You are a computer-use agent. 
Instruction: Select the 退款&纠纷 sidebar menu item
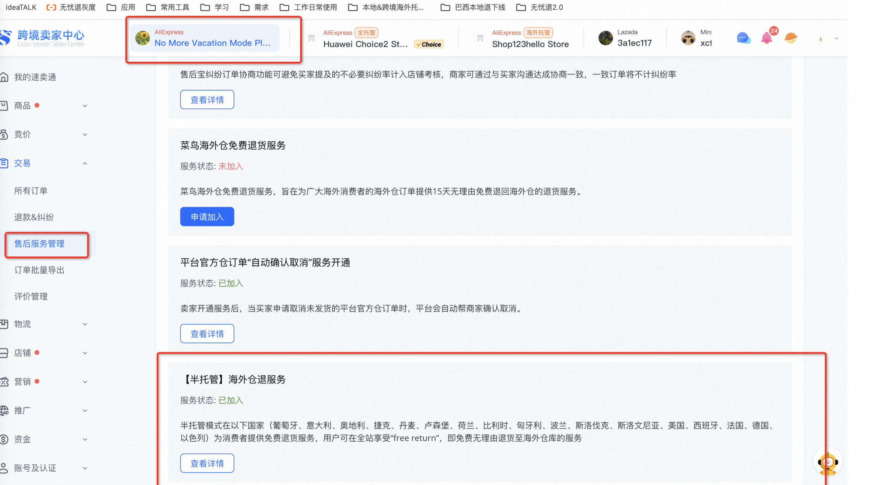tap(33, 217)
